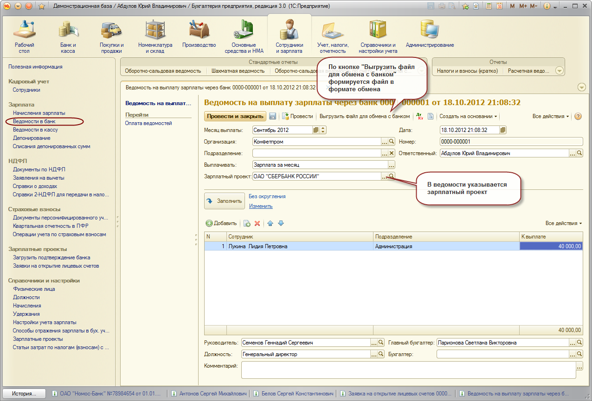The width and height of the screenshot is (592, 401).
Task: Select Ведомости в кассу in the sidebar
Action: (35, 130)
